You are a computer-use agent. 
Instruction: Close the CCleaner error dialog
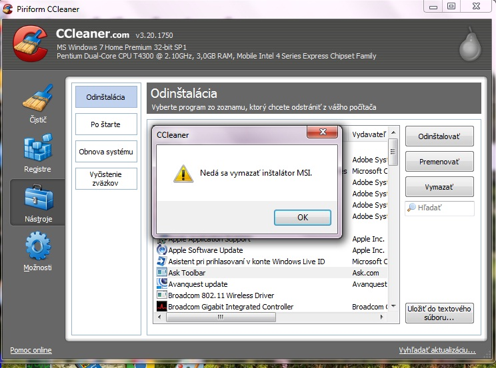tap(323, 132)
